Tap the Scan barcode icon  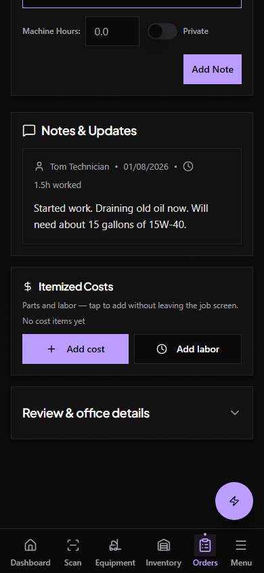point(73,546)
